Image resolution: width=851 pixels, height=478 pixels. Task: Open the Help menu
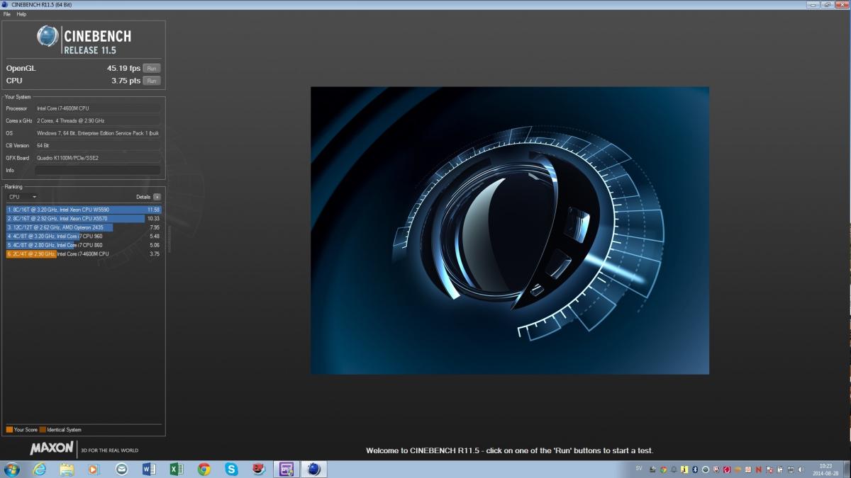pyautogui.click(x=21, y=14)
